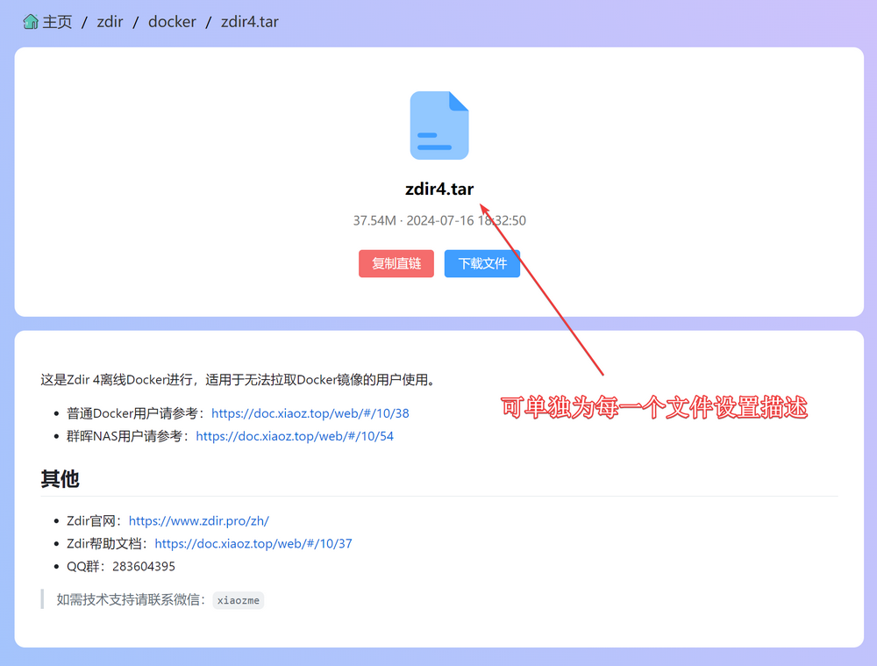877x666 pixels.
Task: Open link doc.xiaoz.top/web/#/10/38
Action: click(x=310, y=413)
